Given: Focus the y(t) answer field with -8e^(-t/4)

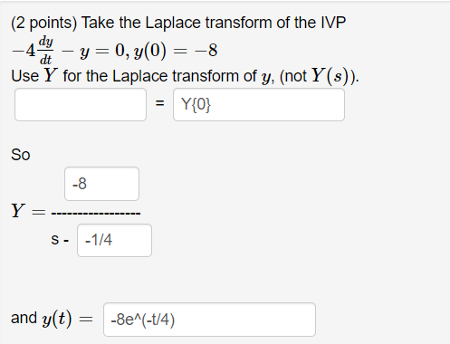Looking at the screenshot, I should (209, 320).
